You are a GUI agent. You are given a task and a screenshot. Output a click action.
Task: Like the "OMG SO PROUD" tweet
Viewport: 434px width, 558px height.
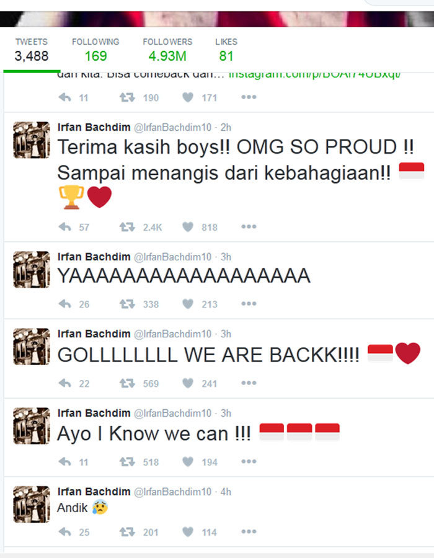(188, 227)
